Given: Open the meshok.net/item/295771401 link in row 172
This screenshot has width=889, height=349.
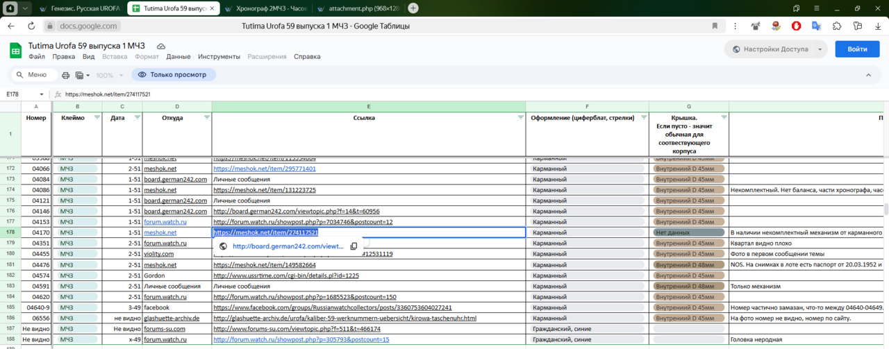Looking at the screenshot, I should 265,169.
